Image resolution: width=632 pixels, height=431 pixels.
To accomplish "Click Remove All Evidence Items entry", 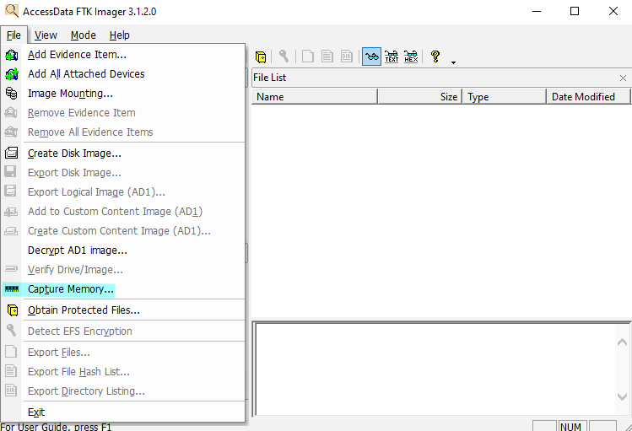I will 123,132.
